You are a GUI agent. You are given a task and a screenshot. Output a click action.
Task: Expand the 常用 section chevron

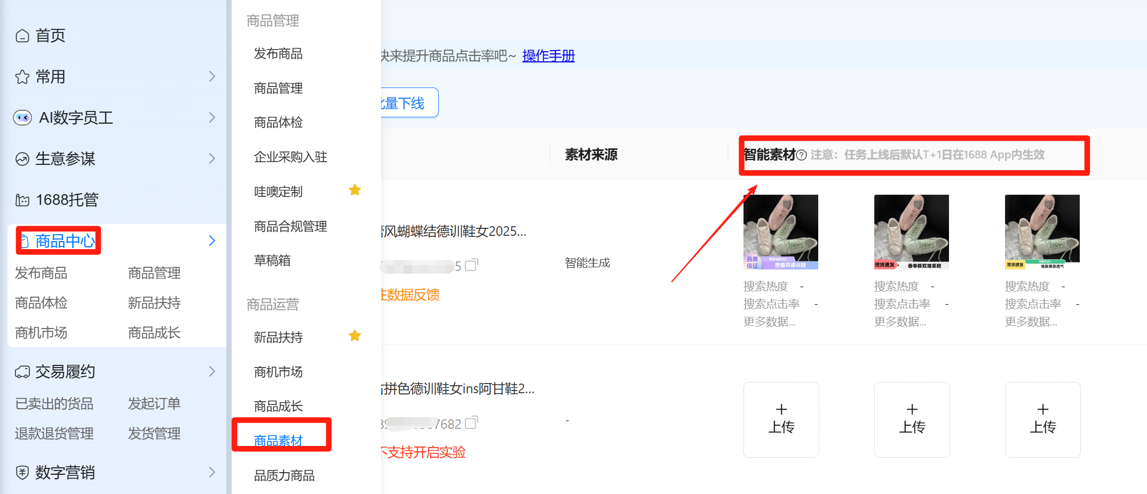(x=212, y=77)
